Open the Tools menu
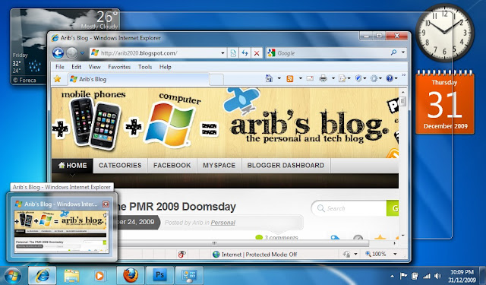 [x=145, y=67]
